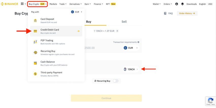Switch to the Sell tab

[x=124, y=22]
